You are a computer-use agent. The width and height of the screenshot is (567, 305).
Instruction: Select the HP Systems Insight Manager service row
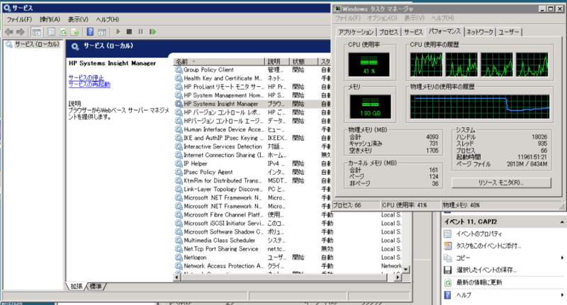[x=252, y=104]
